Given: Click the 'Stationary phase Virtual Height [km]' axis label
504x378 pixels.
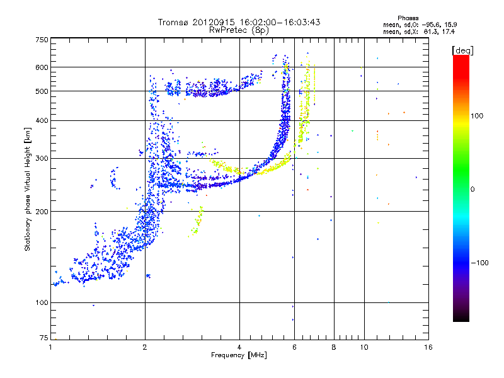Looking at the screenshot, I should [28, 189].
